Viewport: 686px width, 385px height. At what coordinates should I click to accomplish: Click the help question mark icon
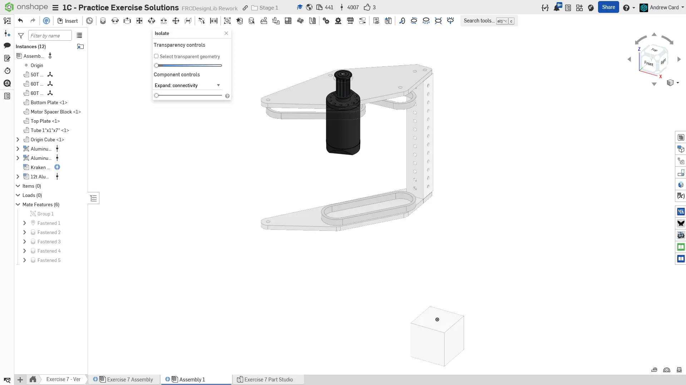[x=626, y=7]
